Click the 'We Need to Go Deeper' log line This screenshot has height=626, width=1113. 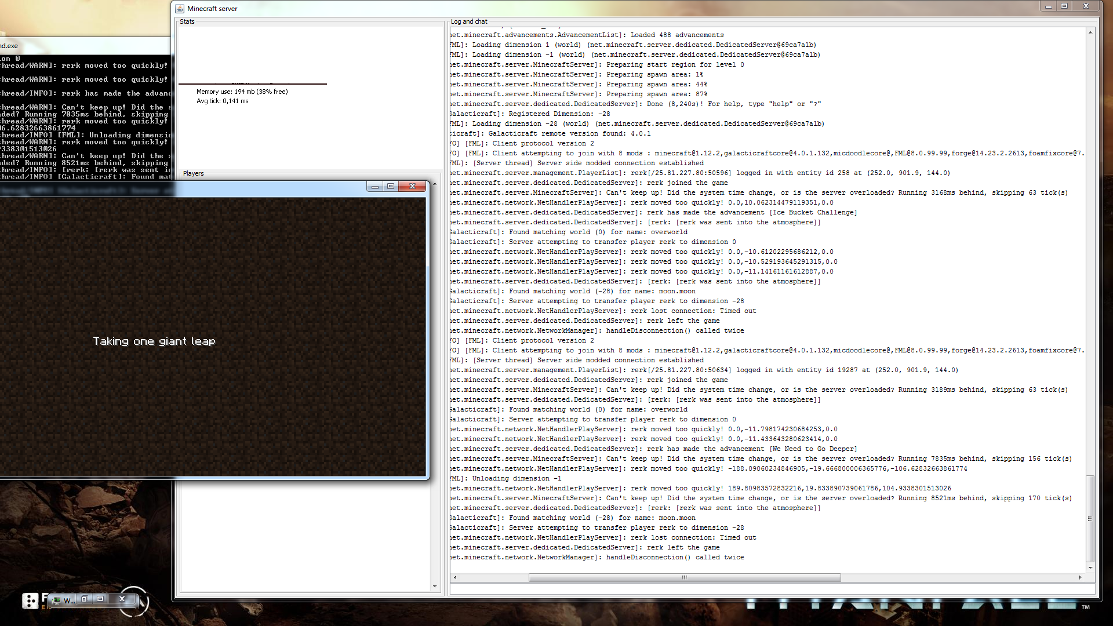tap(653, 449)
